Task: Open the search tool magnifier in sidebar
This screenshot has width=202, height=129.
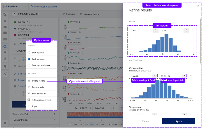Action: coord(5,47)
